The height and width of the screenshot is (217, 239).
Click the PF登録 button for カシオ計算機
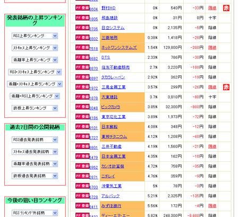point(82,166)
